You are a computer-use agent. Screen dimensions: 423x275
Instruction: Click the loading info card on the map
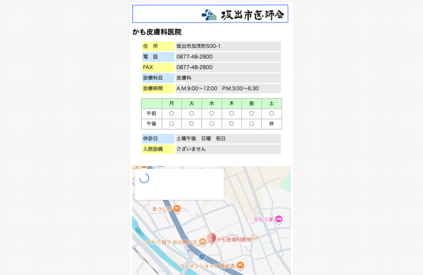(x=179, y=185)
